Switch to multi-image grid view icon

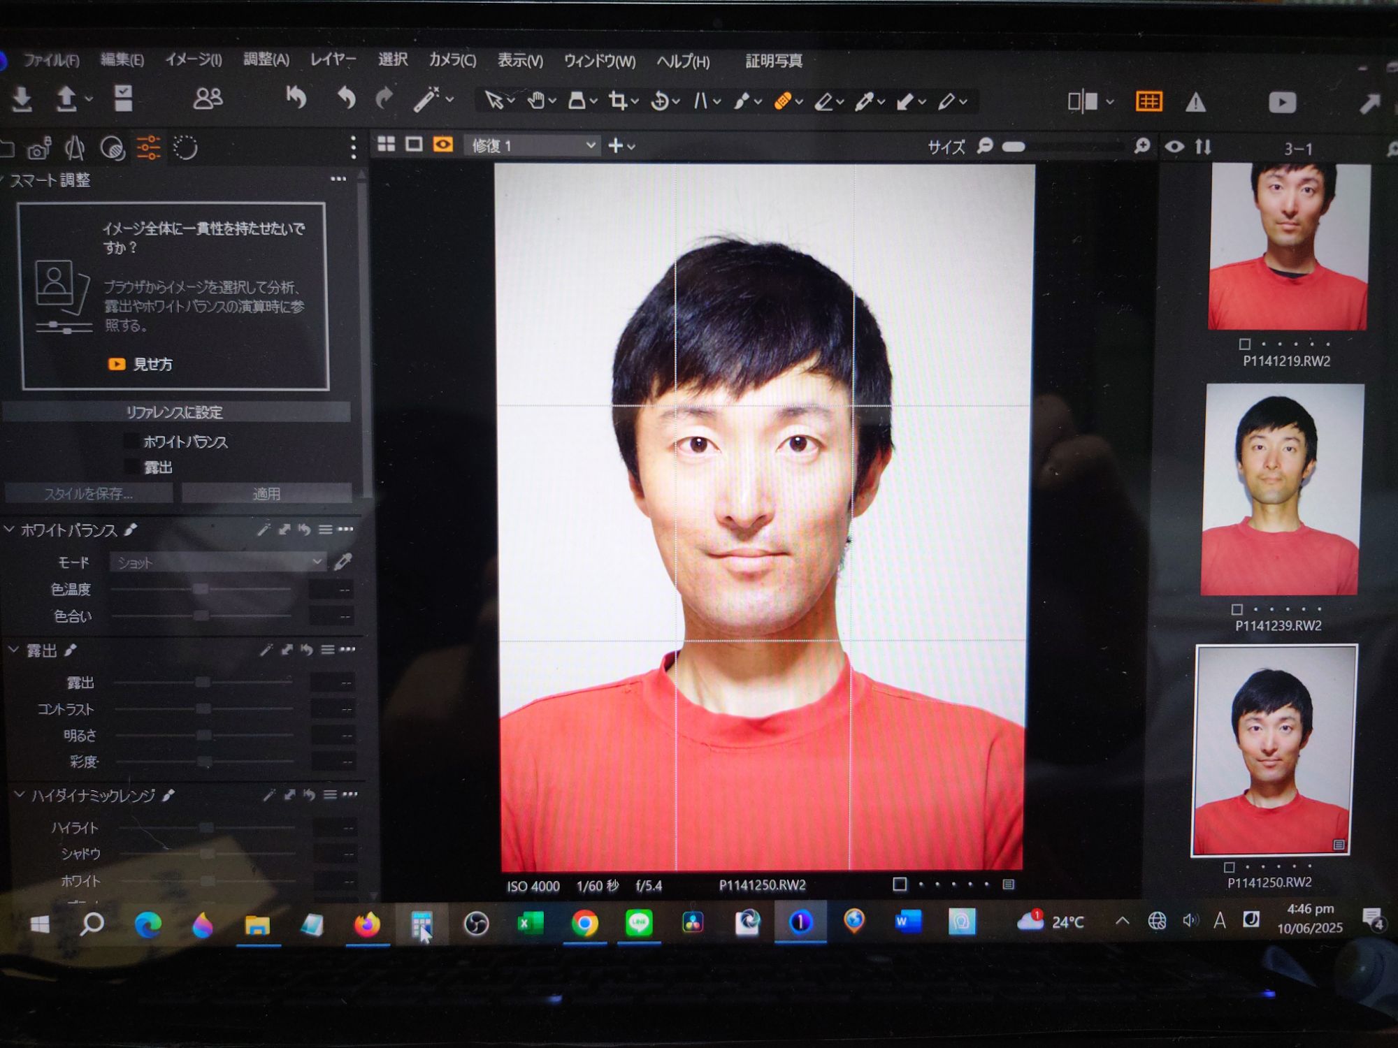pyautogui.click(x=386, y=145)
